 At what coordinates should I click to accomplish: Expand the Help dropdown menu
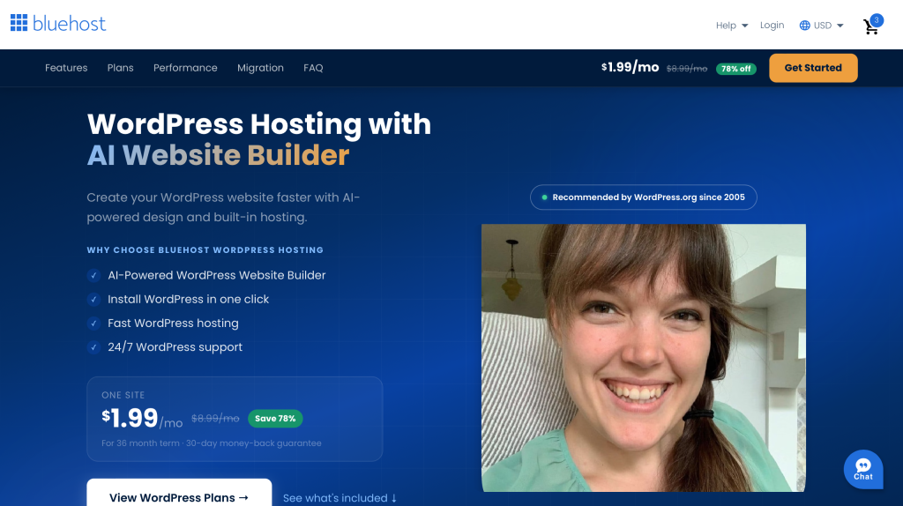pos(731,26)
